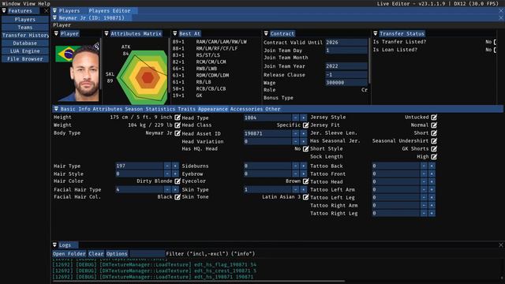The image size is (505, 284).
Task: Collapse the Neymar Jr window triangle
Action: 54,17
